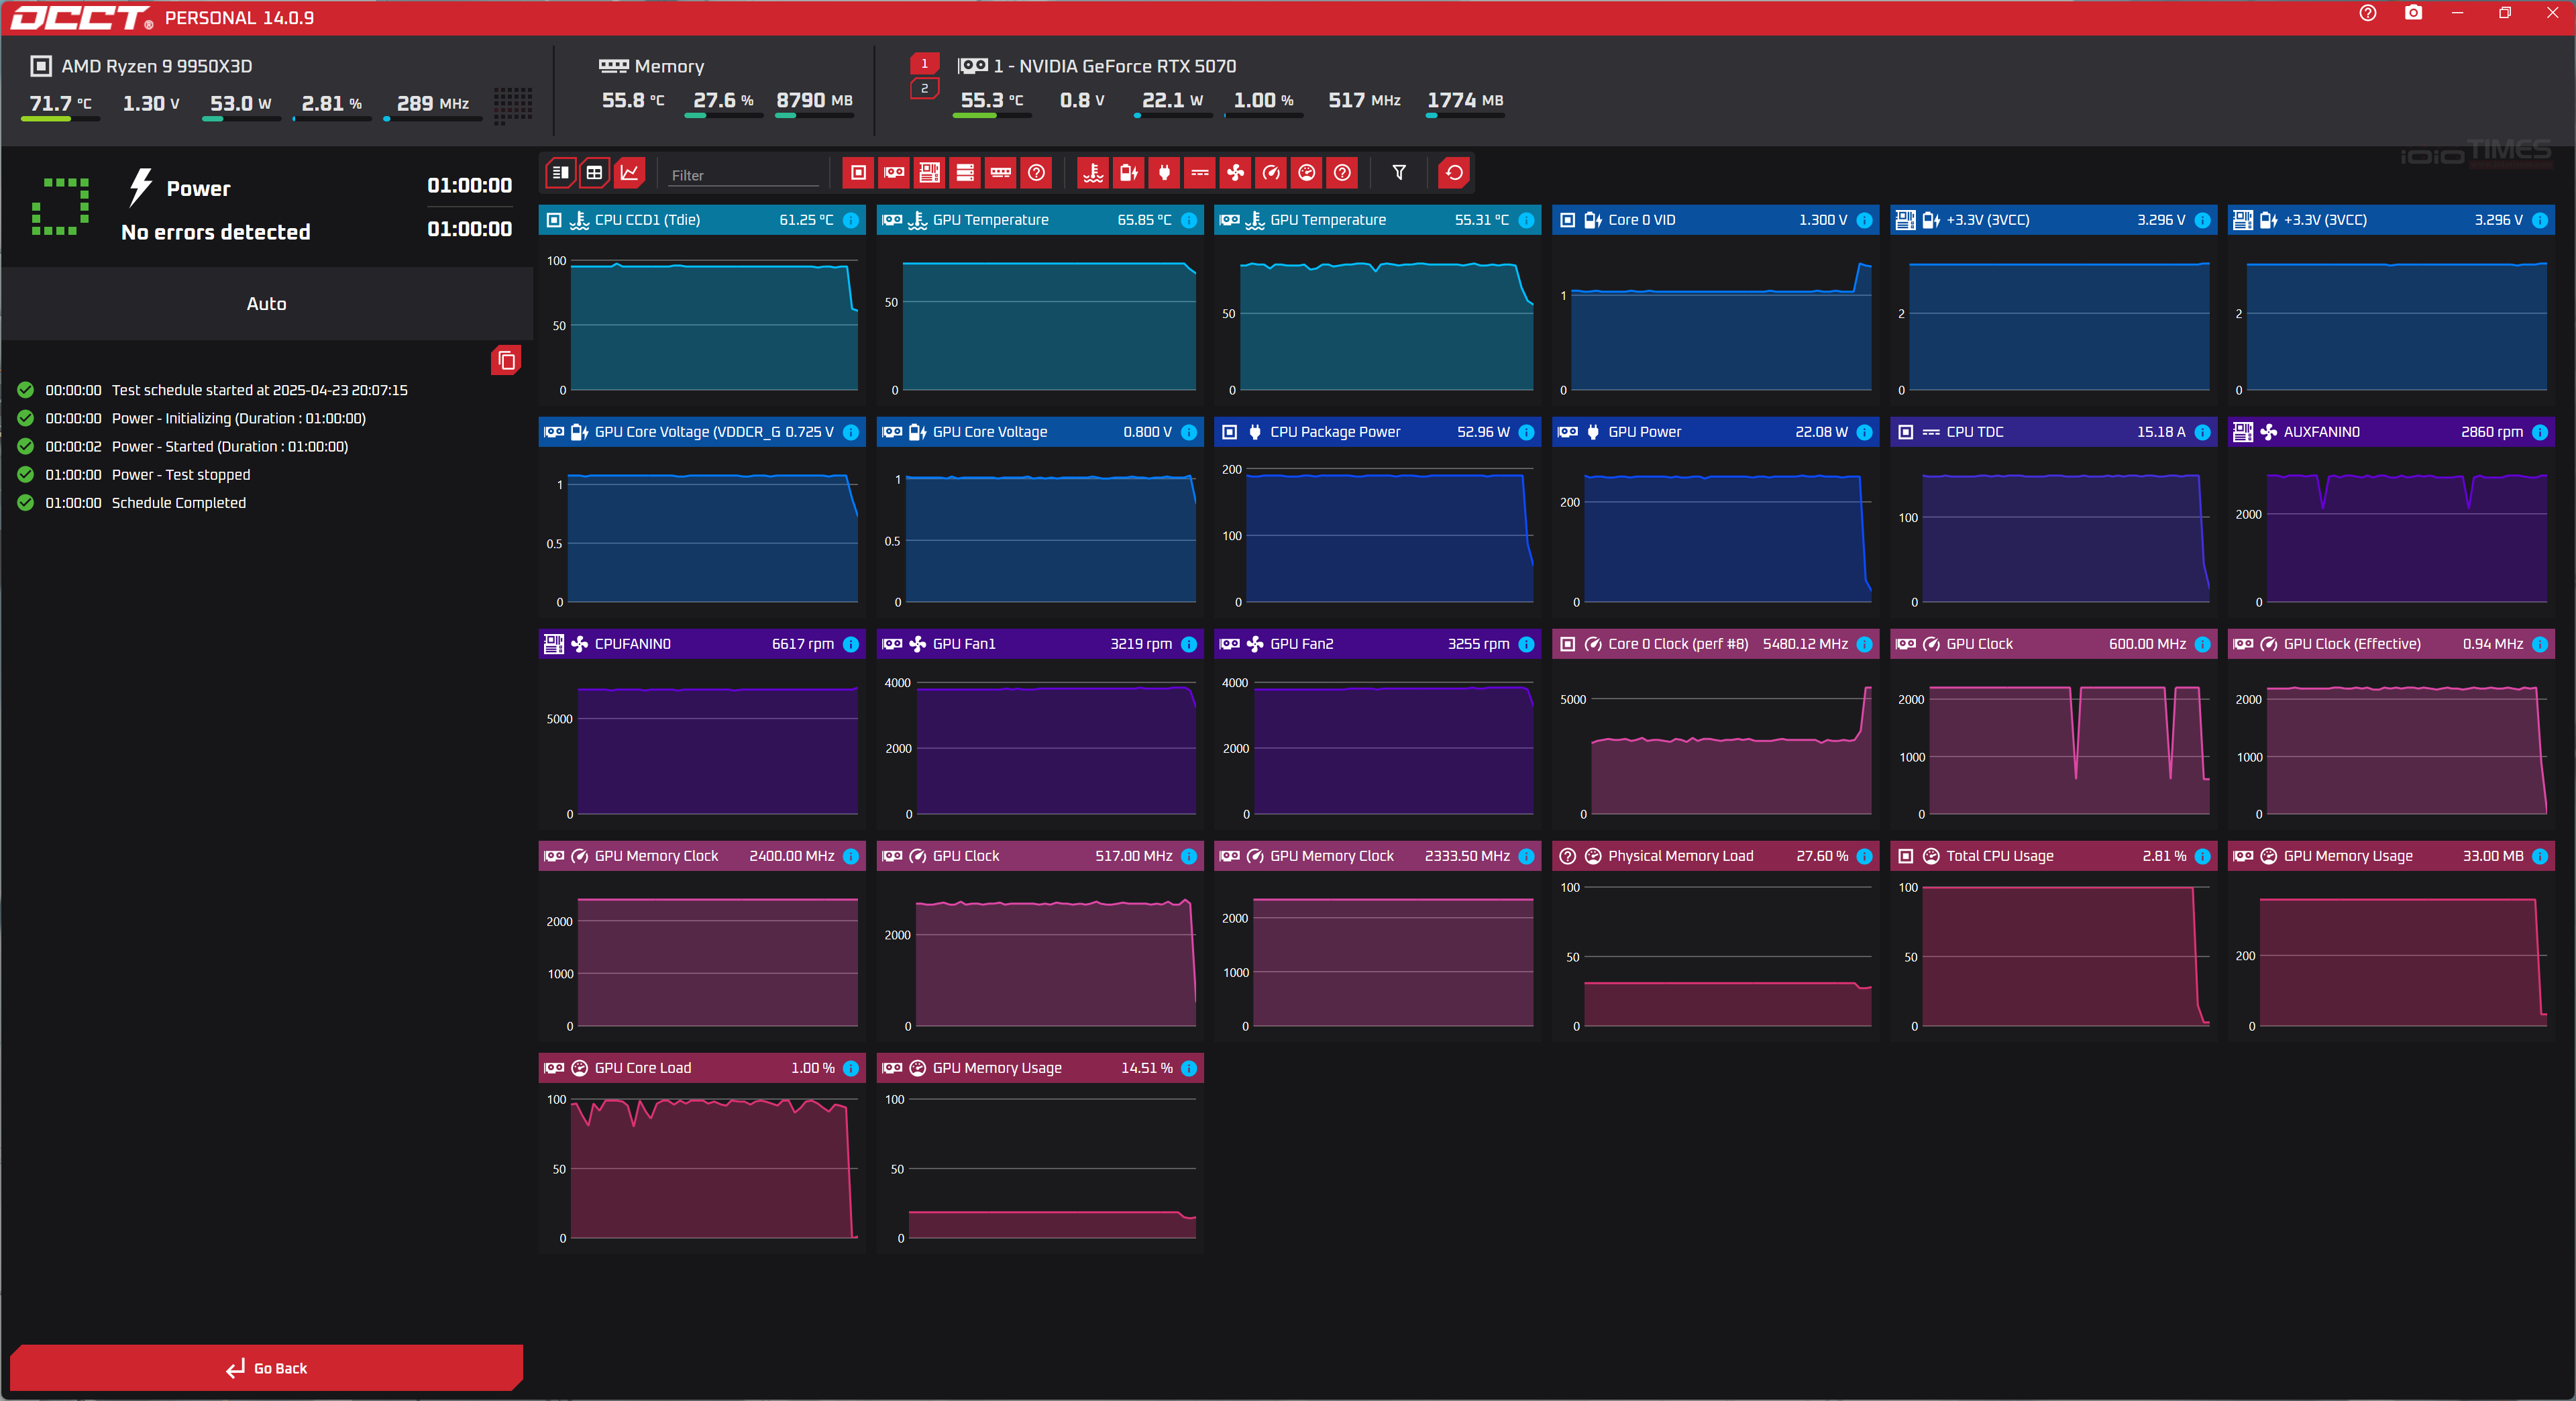Open info for CPUFANIN0 graph
This screenshot has height=1401, width=2576.
click(x=850, y=644)
